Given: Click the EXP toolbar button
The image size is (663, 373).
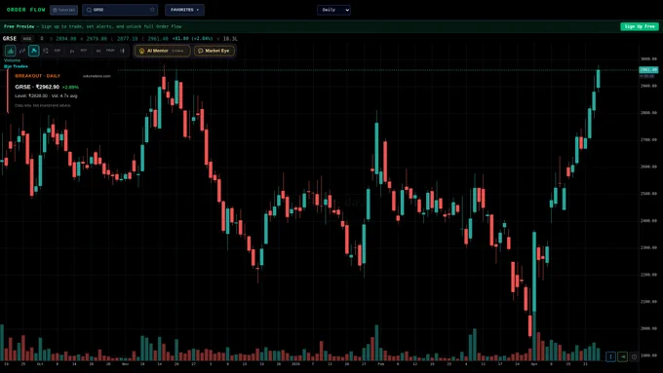Looking at the screenshot, I should (58, 51).
